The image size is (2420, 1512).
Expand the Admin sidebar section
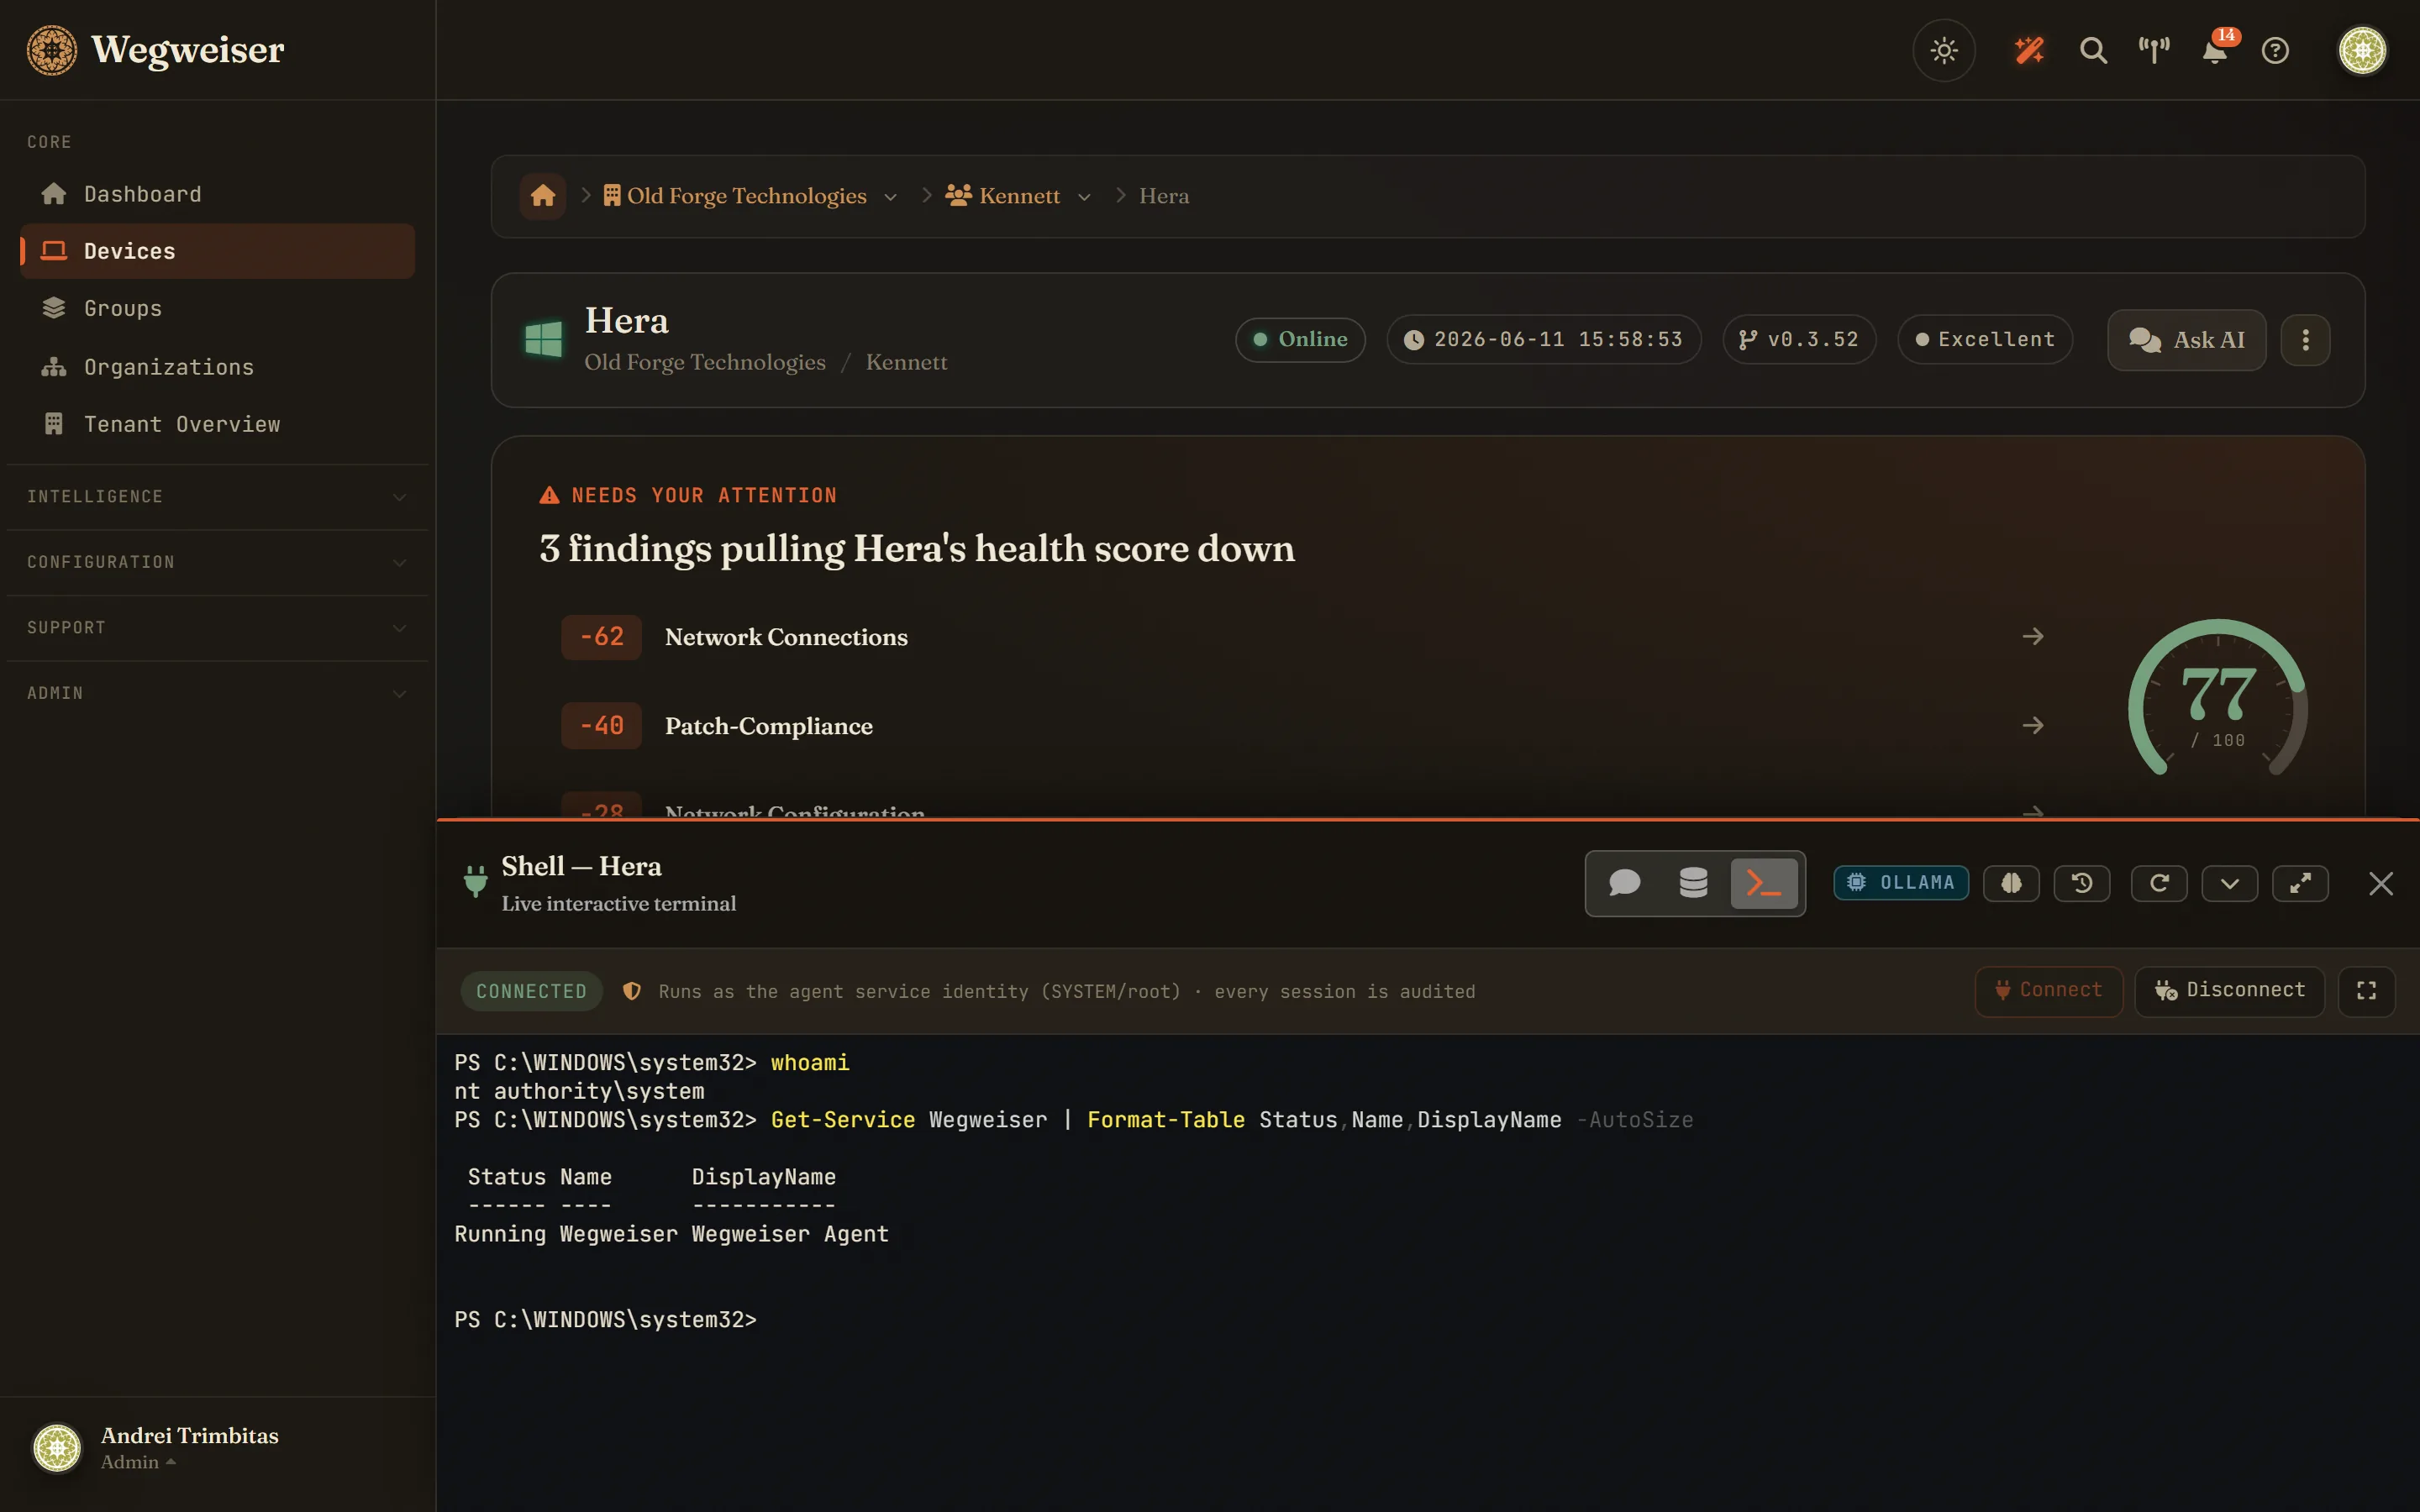click(x=217, y=693)
